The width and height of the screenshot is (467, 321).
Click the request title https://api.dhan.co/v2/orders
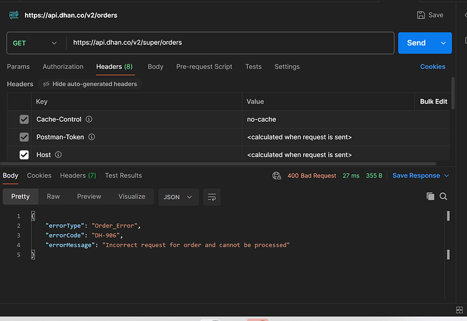point(71,15)
